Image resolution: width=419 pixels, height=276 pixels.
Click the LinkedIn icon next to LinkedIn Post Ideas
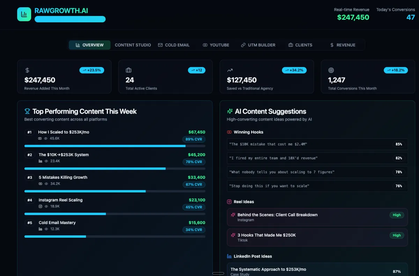coord(229,256)
